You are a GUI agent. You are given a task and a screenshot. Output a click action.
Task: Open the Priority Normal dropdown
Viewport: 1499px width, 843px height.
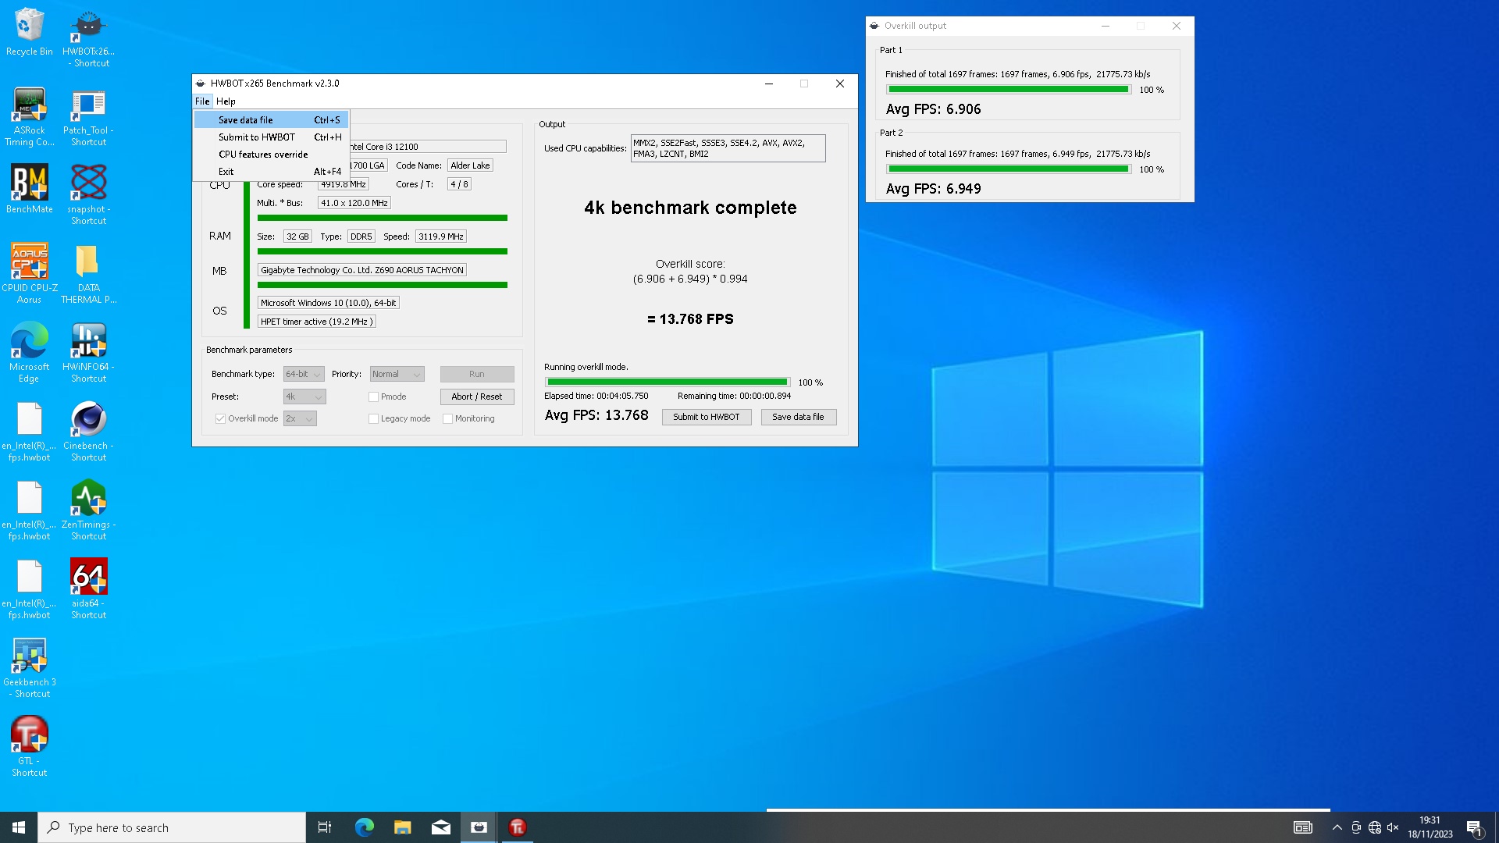(397, 374)
